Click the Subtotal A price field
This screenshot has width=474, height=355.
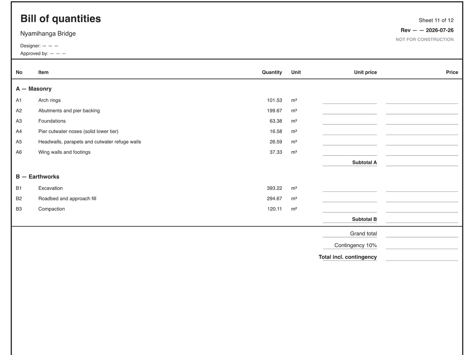[422, 163]
